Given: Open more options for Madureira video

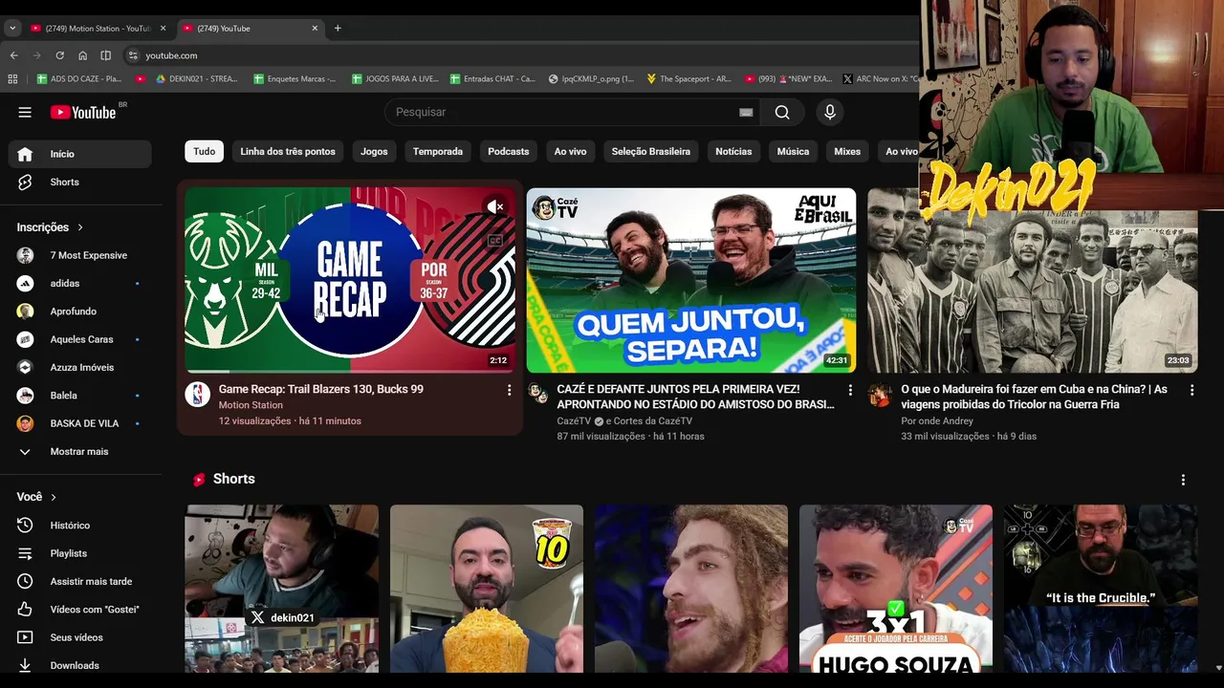Looking at the screenshot, I should [x=1191, y=390].
